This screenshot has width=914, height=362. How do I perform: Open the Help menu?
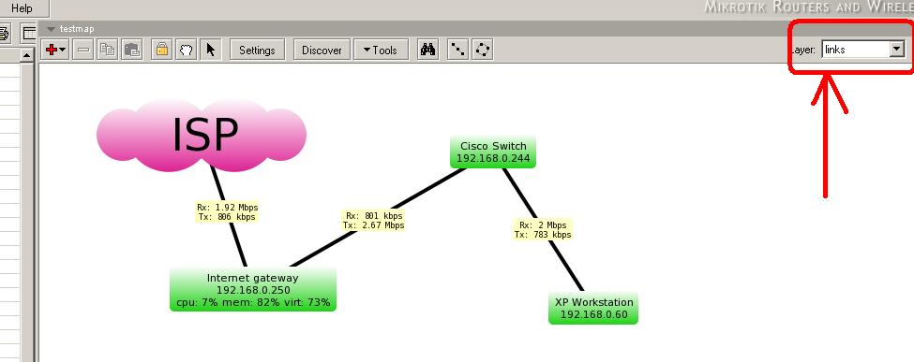(x=22, y=8)
